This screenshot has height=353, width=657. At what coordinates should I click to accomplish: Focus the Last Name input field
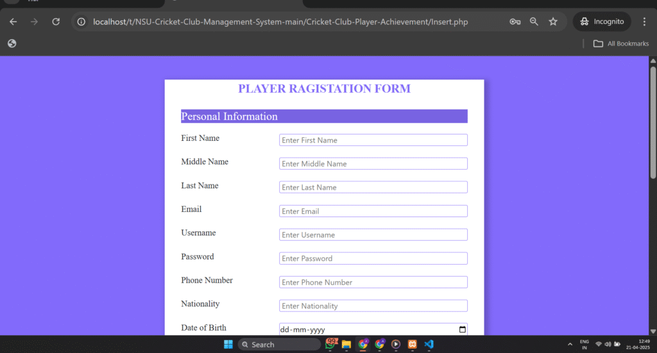click(373, 187)
